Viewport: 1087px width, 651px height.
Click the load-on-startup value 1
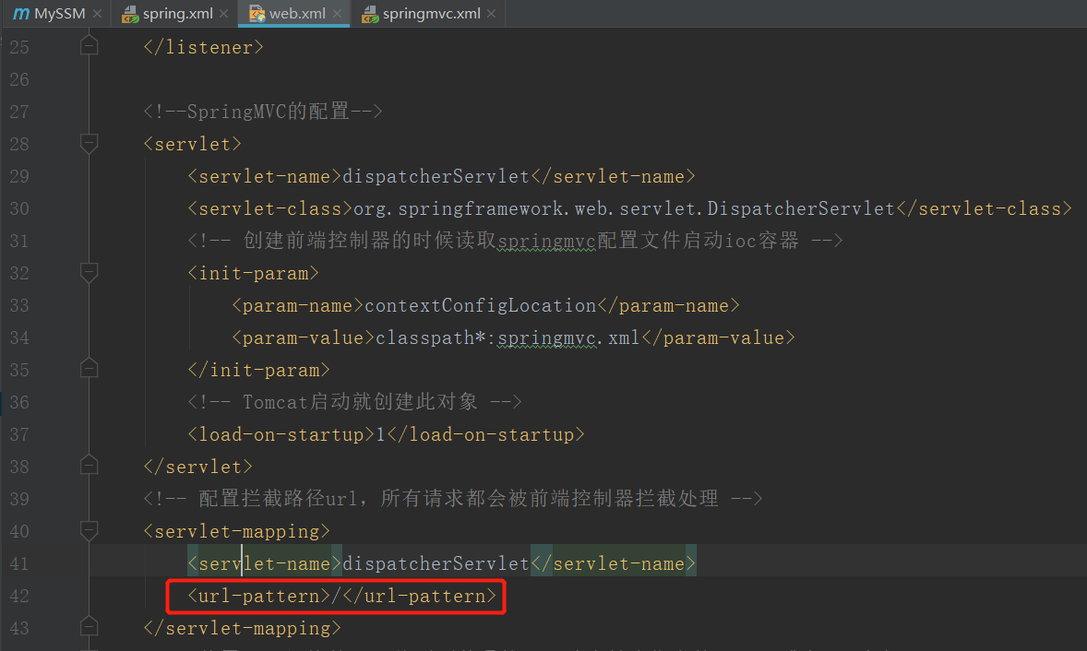coord(379,433)
